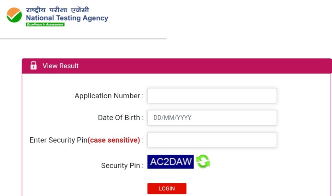This screenshot has width=332, height=196.
Task: Click the lock icon beside View Result
Action: (34, 65)
